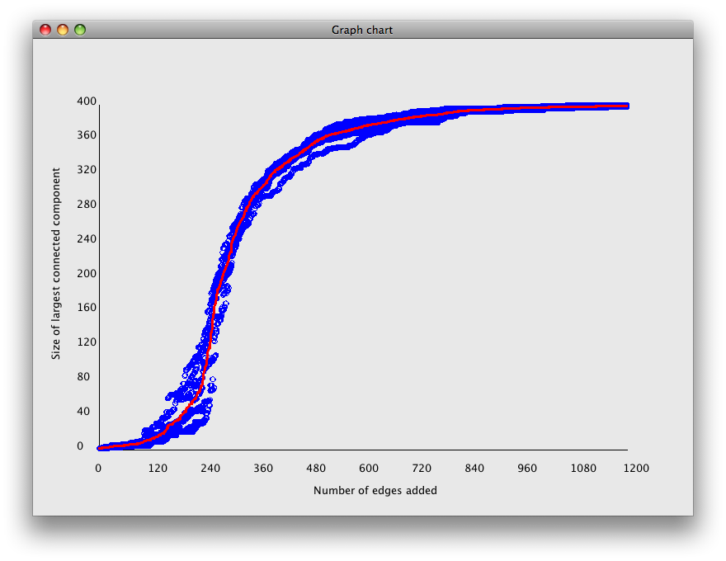Click the 200 tick on the vertical axis
The image size is (726, 561).
tap(87, 273)
